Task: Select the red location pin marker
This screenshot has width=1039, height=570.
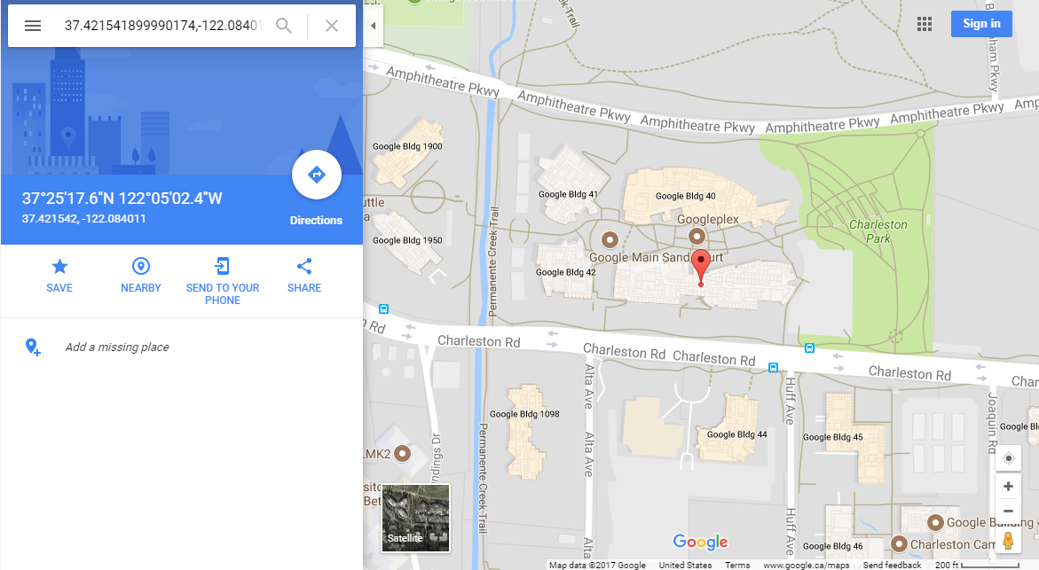Action: pos(701,268)
